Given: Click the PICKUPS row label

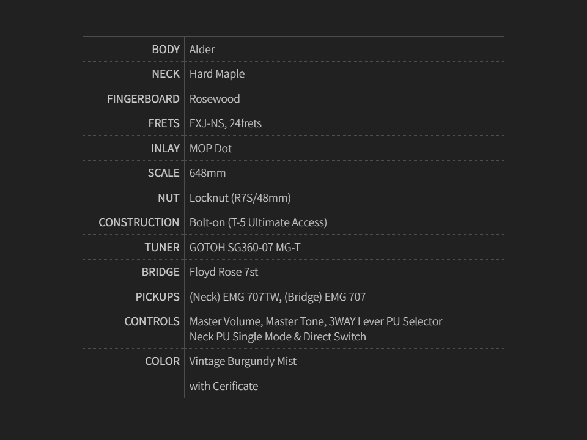Looking at the screenshot, I should (x=157, y=297).
